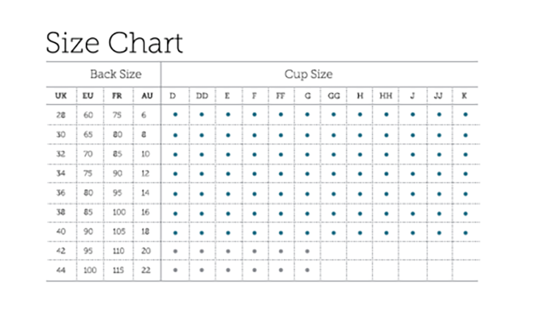The image size is (536, 315).
Task: Select the grey dot at UK 44, cup D
Action: pyautogui.click(x=175, y=270)
